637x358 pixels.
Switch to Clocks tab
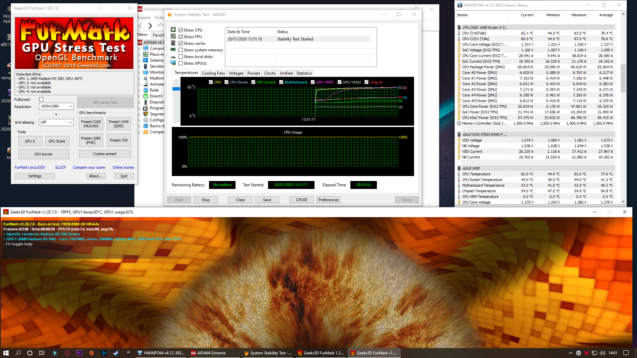[x=270, y=73]
